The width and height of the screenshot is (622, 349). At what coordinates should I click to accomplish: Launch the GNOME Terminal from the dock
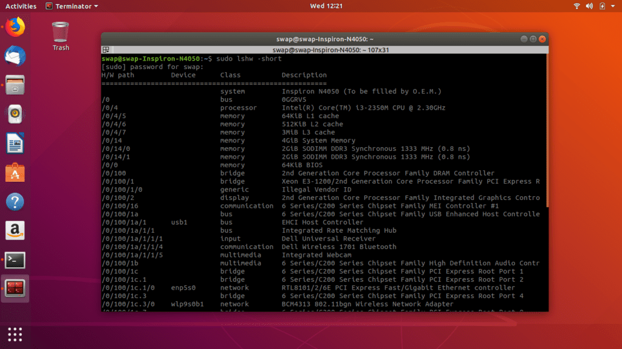(x=14, y=259)
